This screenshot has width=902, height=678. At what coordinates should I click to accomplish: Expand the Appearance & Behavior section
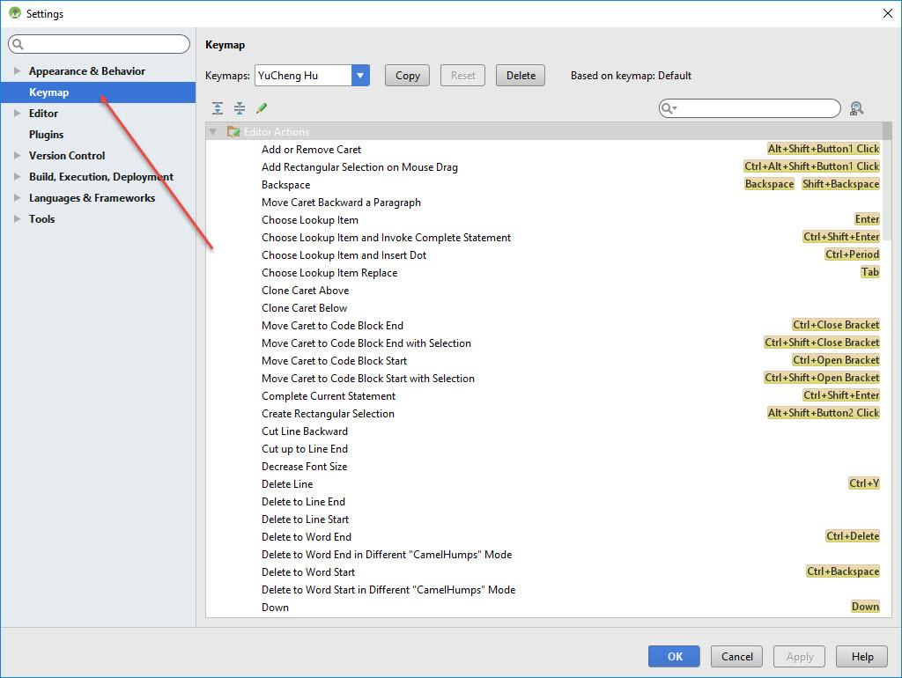tap(16, 71)
